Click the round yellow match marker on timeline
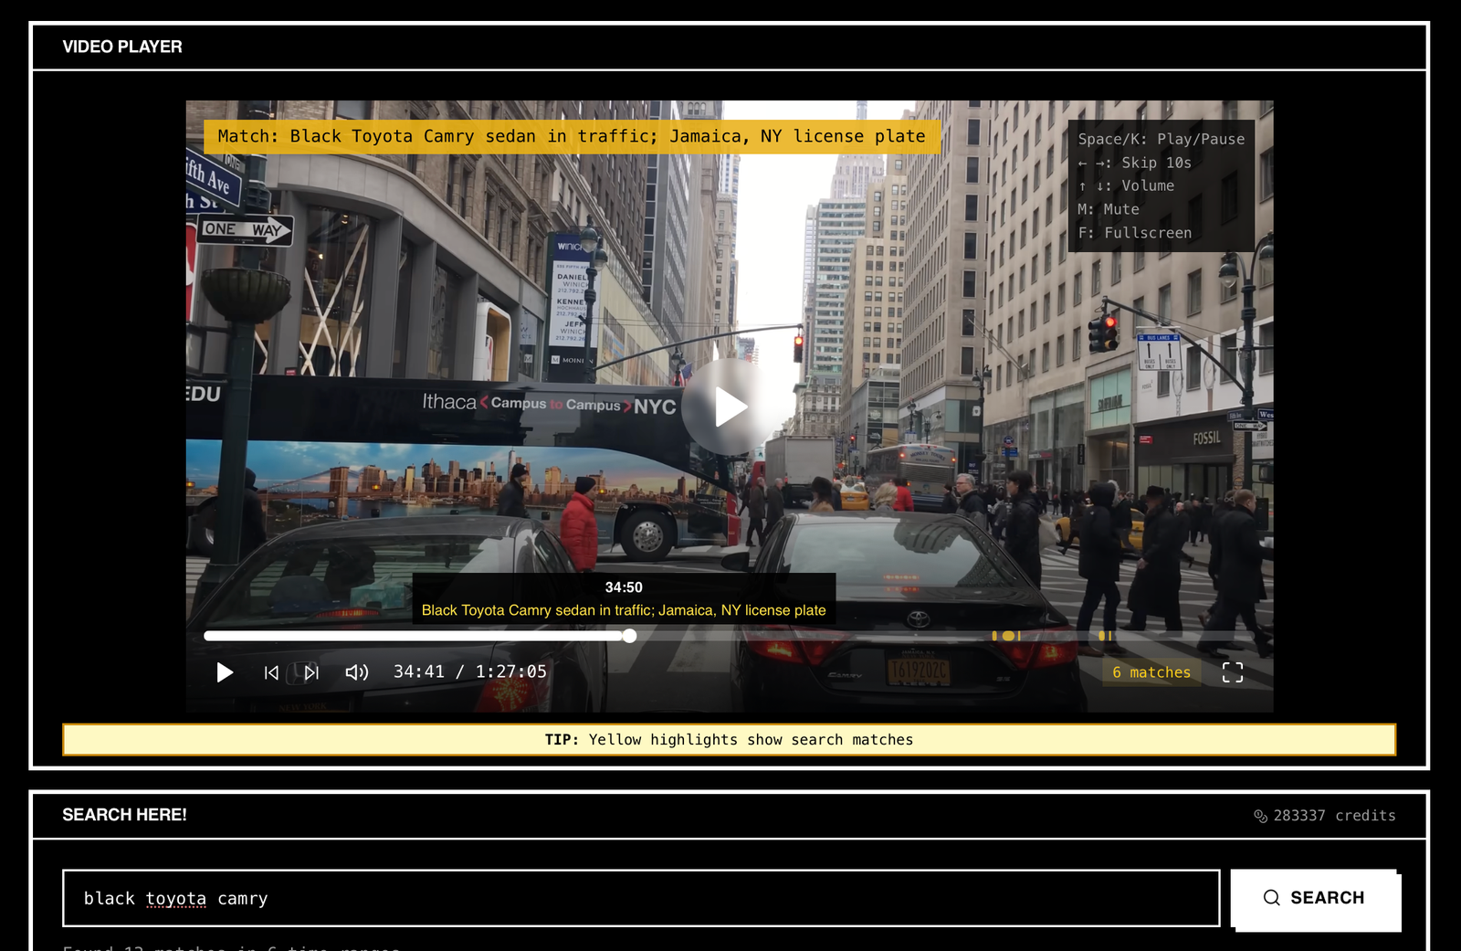Image resolution: width=1461 pixels, height=951 pixels. point(1007,636)
